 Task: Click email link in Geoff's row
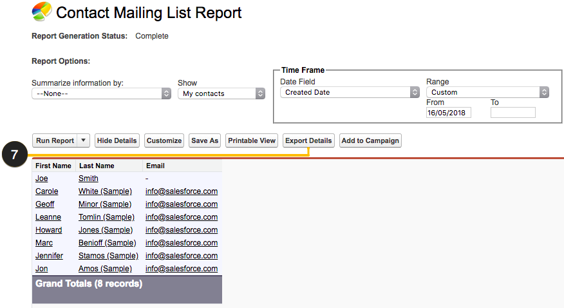pos(182,204)
